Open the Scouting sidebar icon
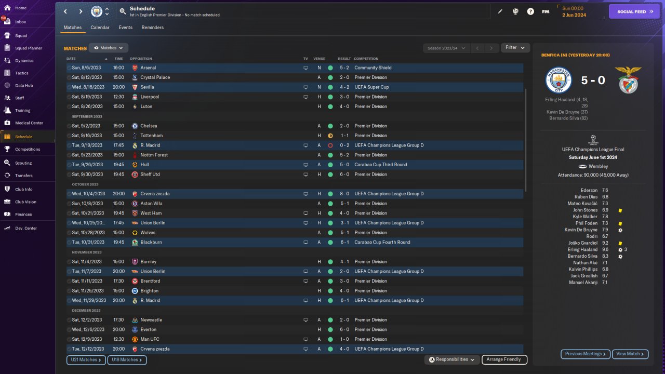This screenshot has height=374, width=665. click(x=7, y=163)
